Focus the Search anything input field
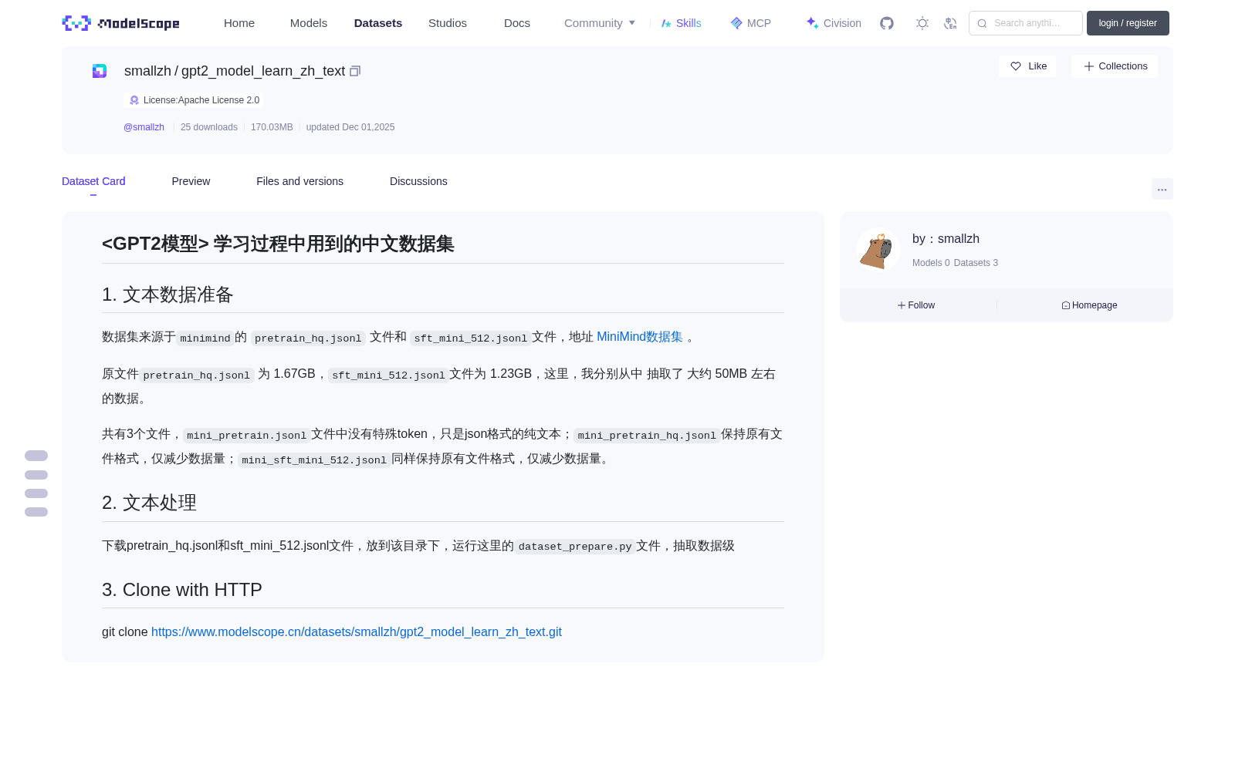This screenshot has width=1235, height=771. 1026,23
